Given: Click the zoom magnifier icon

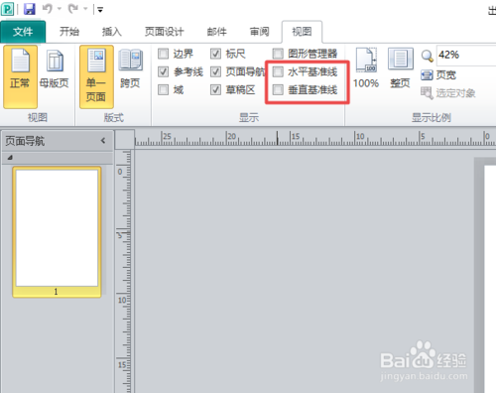Looking at the screenshot, I should tap(427, 56).
